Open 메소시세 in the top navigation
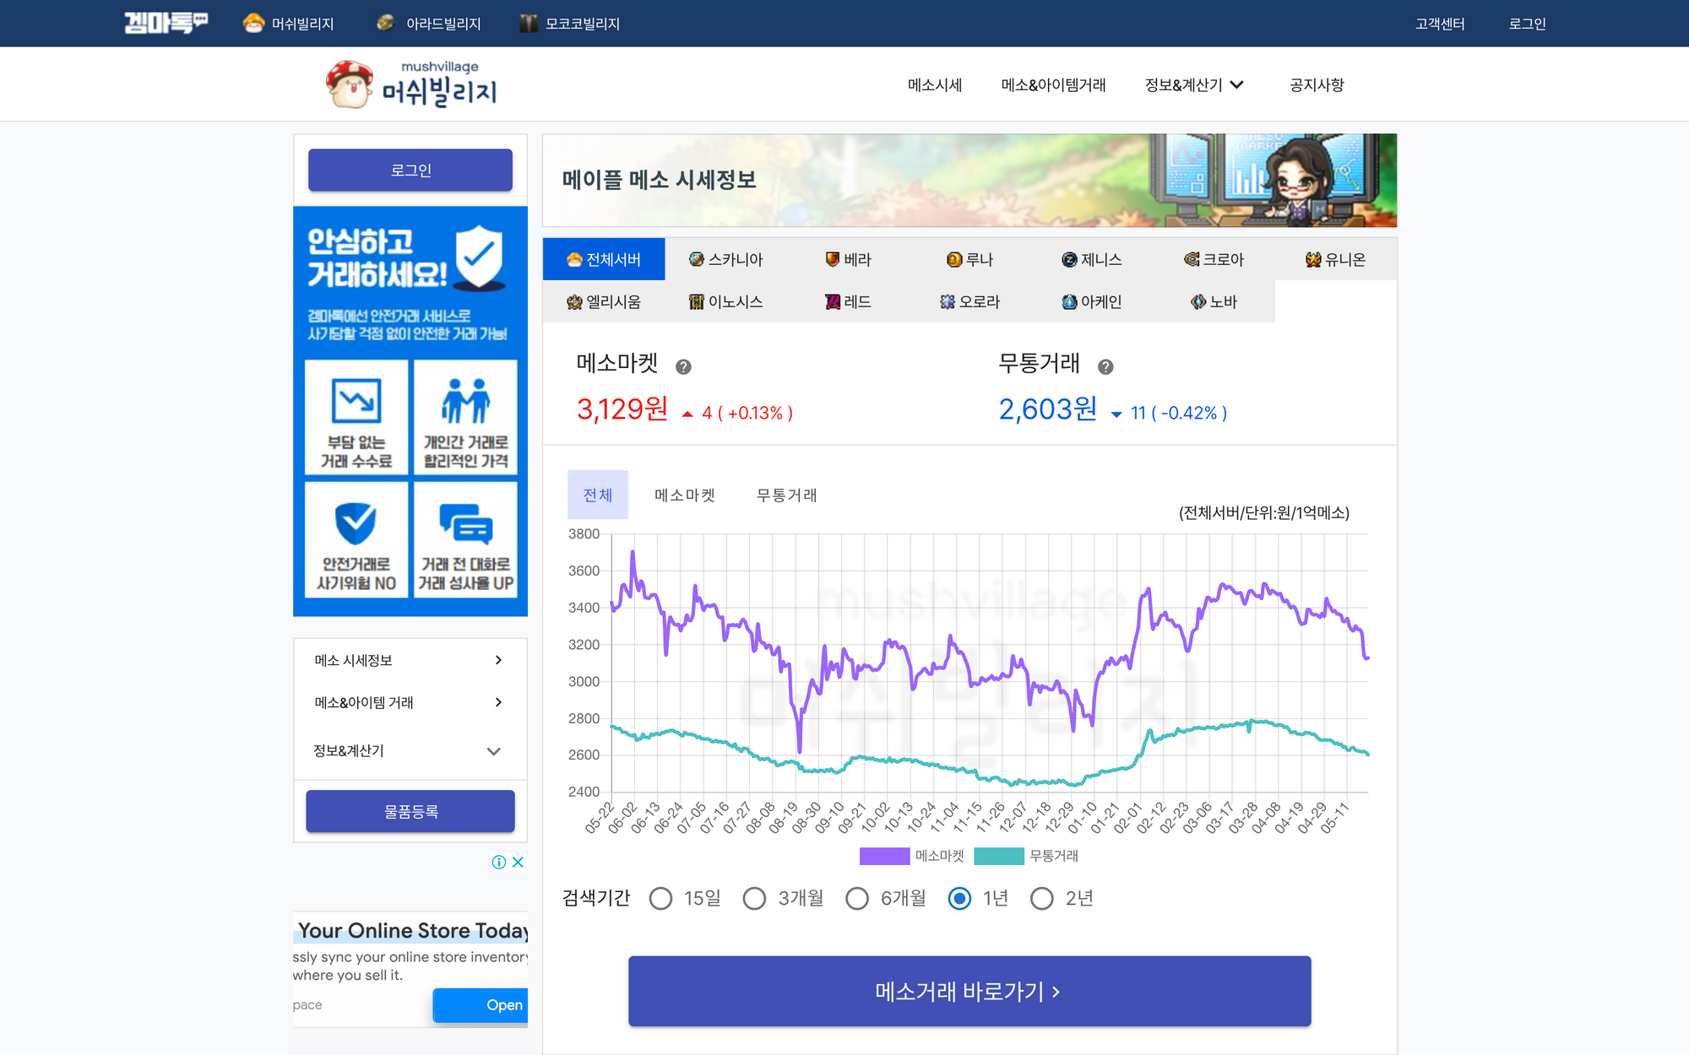This screenshot has width=1689, height=1055. (935, 84)
